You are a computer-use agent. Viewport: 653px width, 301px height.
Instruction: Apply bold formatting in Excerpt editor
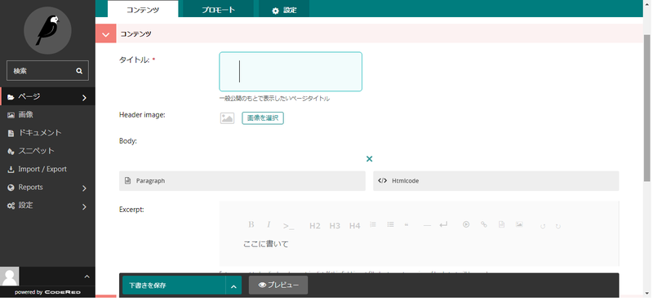click(x=251, y=225)
